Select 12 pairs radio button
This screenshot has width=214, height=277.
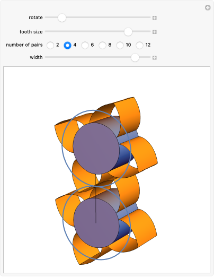pyautogui.click(x=139, y=45)
